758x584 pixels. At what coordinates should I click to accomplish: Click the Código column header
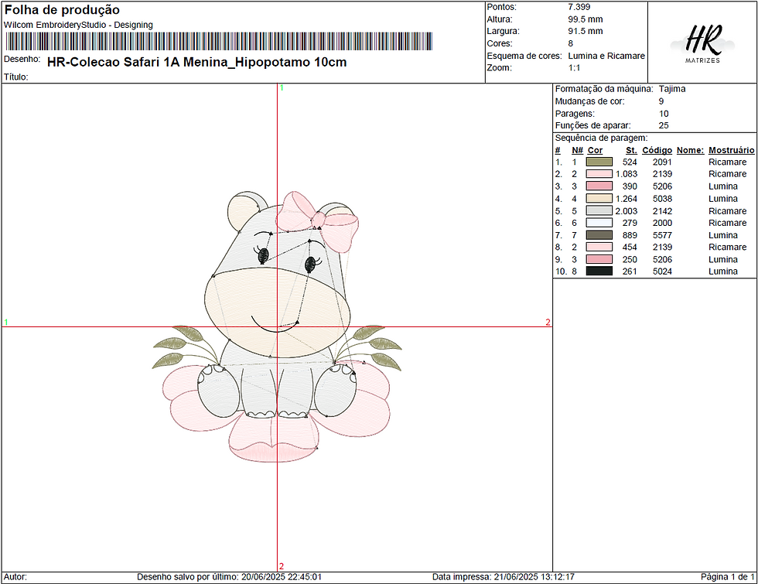[x=657, y=150]
